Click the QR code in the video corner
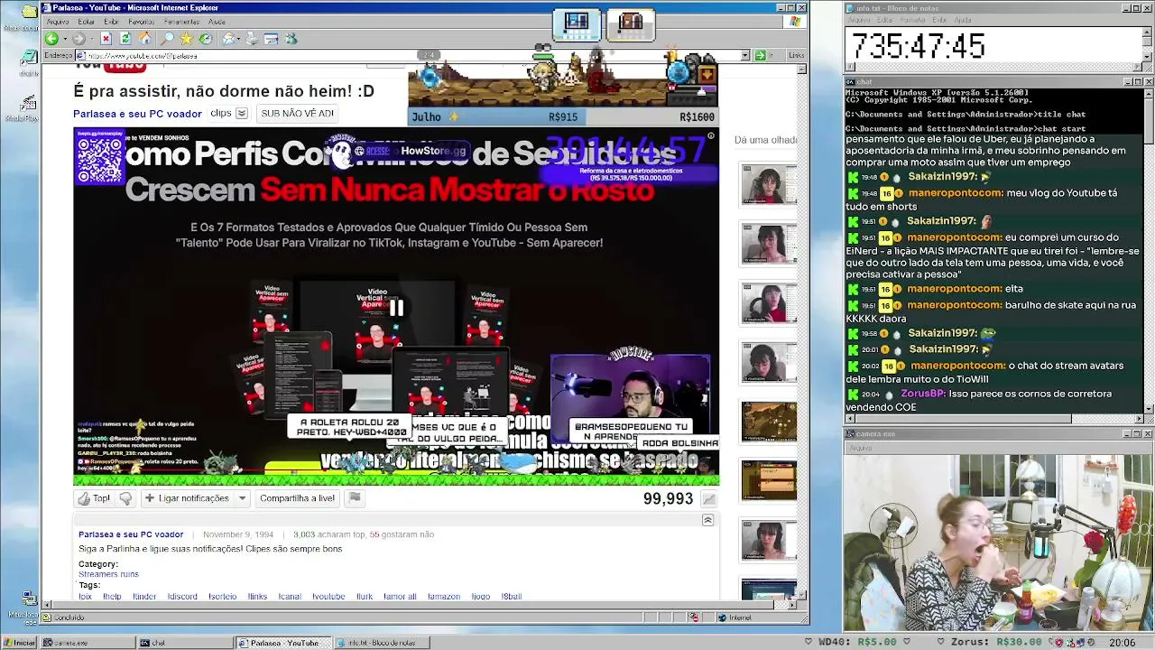The height and width of the screenshot is (650, 1155). coord(99,160)
